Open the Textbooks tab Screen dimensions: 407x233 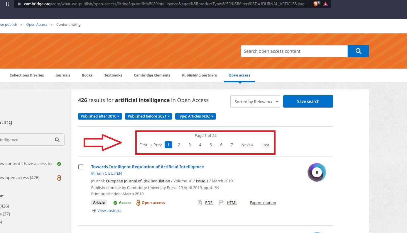click(113, 75)
